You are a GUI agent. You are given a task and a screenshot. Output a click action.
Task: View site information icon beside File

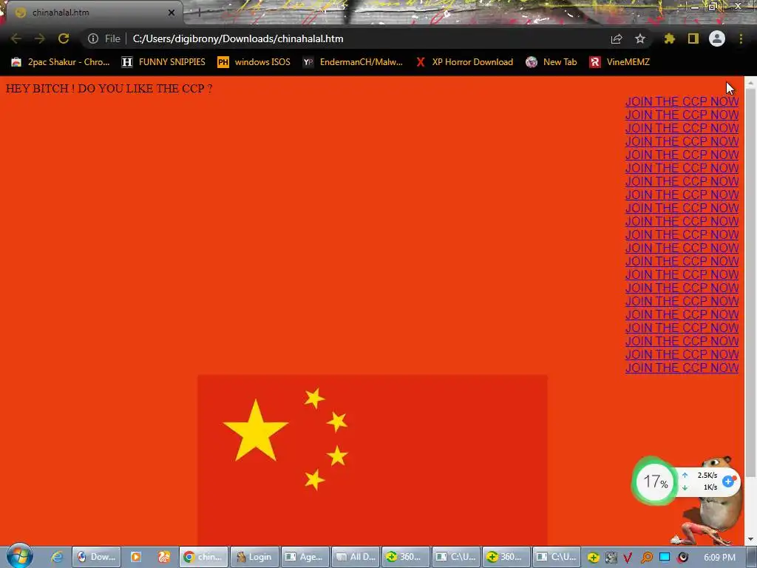(92, 38)
